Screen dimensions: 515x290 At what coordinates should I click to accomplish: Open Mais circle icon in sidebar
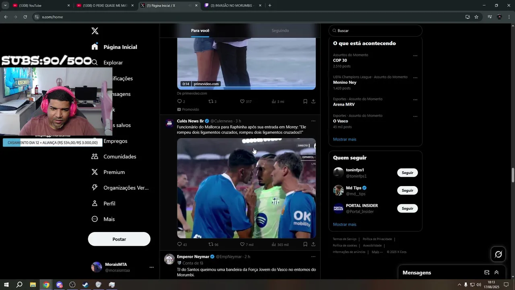[95, 219]
